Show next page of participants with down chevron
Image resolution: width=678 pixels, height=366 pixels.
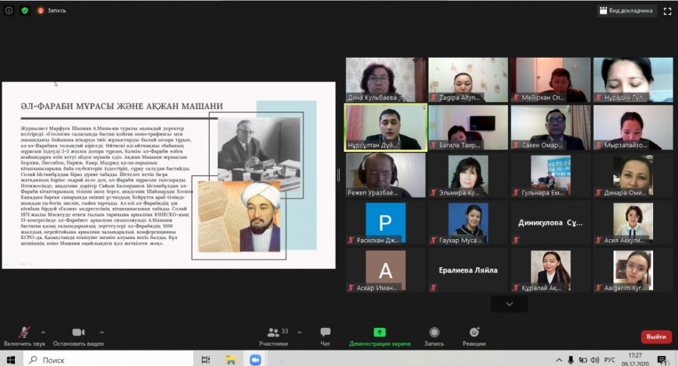pyautogui.click(x=510, y=304)
